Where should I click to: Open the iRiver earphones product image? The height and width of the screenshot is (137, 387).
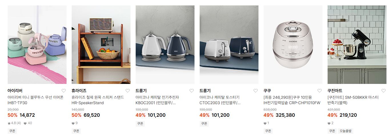click(x=37, y=45)
